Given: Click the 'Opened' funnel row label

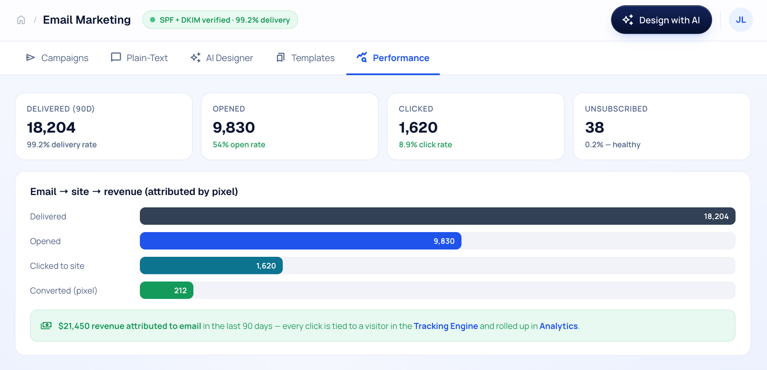Looking at the screenshot, I should 45,241.
